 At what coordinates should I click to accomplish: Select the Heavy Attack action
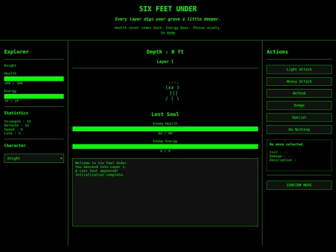coord(299,82)
